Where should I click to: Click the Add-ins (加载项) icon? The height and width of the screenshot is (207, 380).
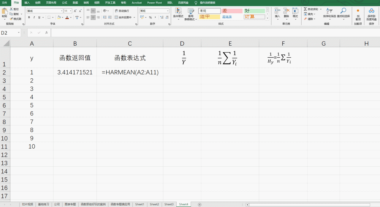(x=358, y=11)
